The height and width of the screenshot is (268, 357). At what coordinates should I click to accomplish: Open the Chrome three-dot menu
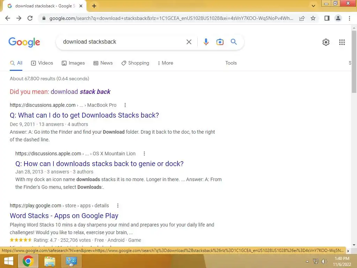349,18
